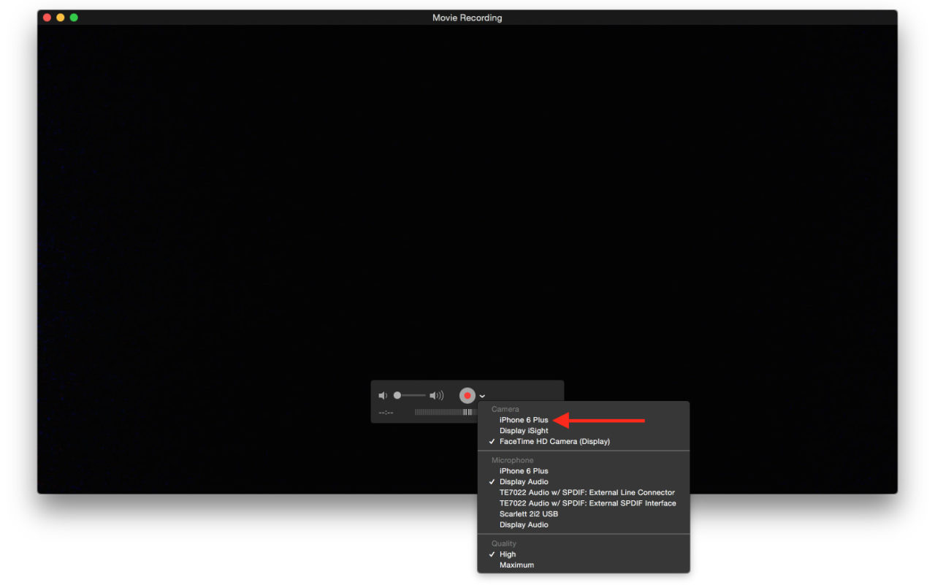Select iPhone 6 Plus as the camera
The height and width of the screenshot is (585, 935).
(x=524, y=420)
